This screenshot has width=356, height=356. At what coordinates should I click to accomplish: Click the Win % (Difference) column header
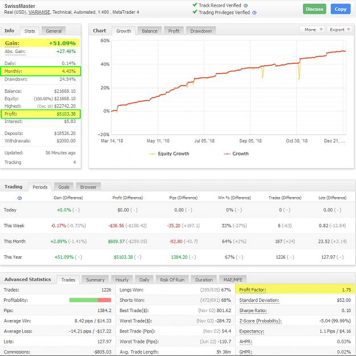click(x=234, y=198)
